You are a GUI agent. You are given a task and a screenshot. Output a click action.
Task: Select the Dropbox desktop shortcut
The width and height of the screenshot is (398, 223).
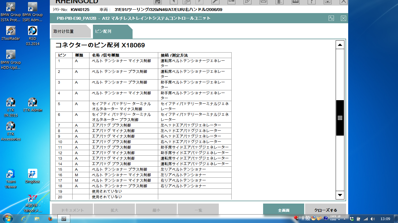click(x=32, y=176)
